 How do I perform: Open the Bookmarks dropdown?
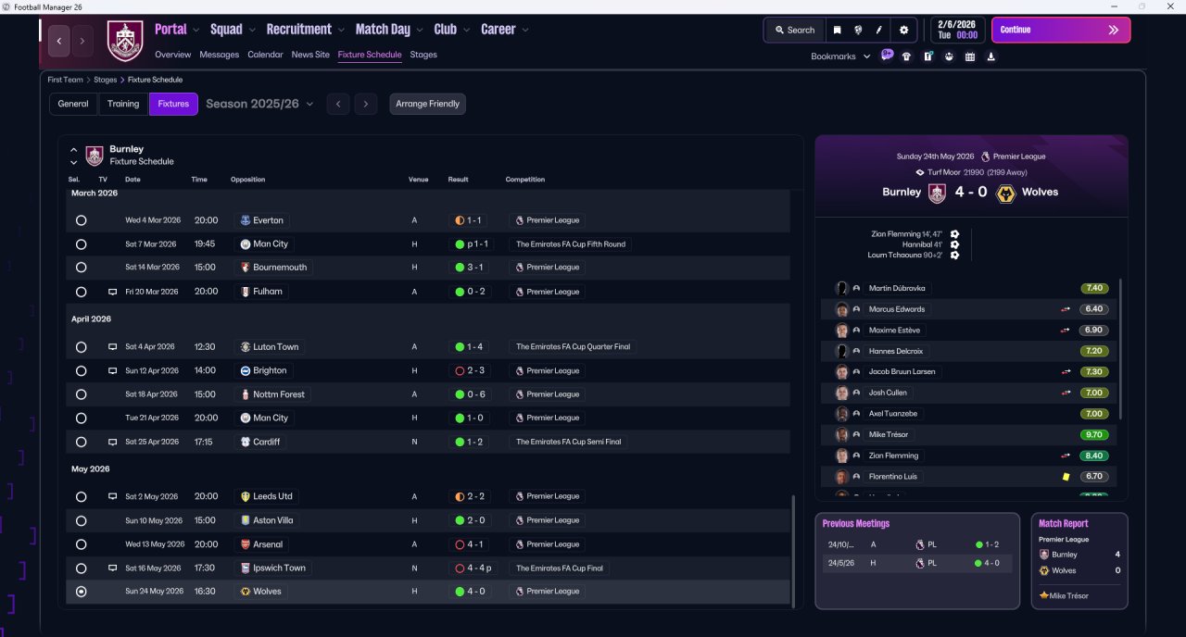(840, 56)
